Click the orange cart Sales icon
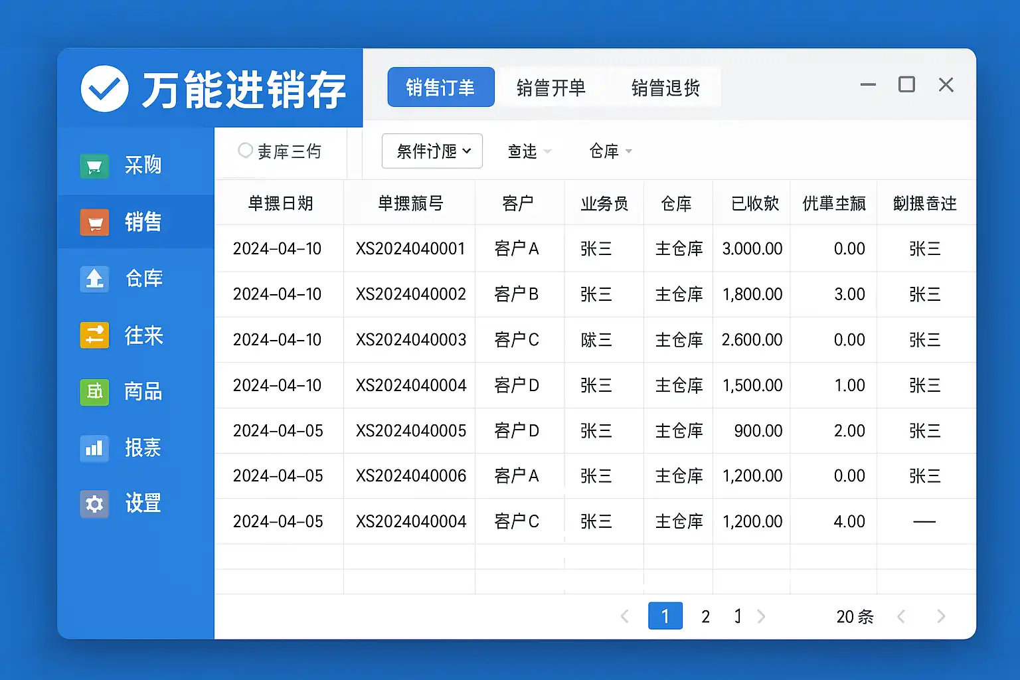 pos(94,222)
